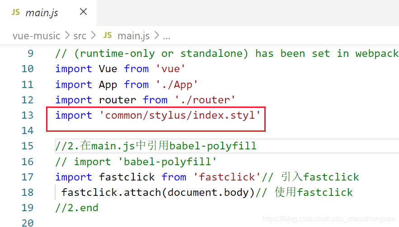
Task: Click the 'vue' module string
Action: (x=170, y=69)
